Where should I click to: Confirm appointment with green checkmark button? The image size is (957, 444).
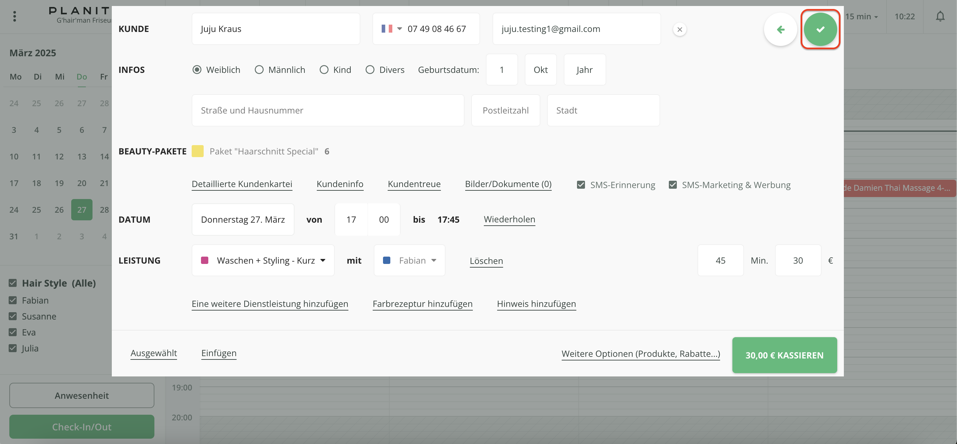pyautogui.click(x=820, y=29)
